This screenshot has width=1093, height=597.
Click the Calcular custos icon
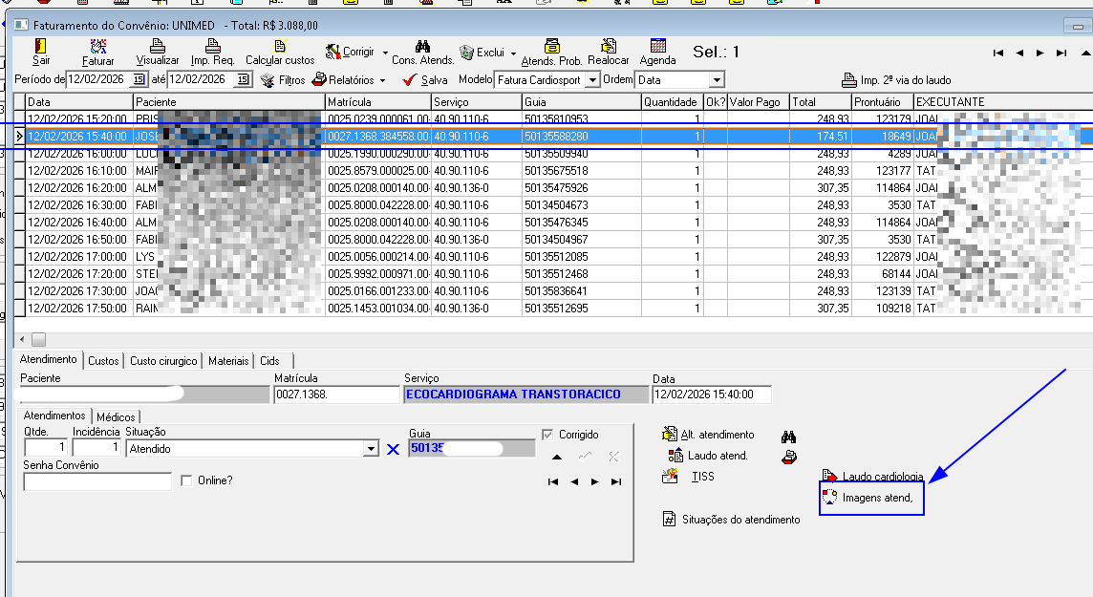280,47
